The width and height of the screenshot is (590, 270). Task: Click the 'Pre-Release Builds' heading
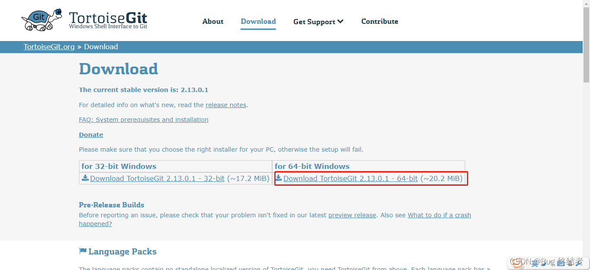[x=111, y=205]
